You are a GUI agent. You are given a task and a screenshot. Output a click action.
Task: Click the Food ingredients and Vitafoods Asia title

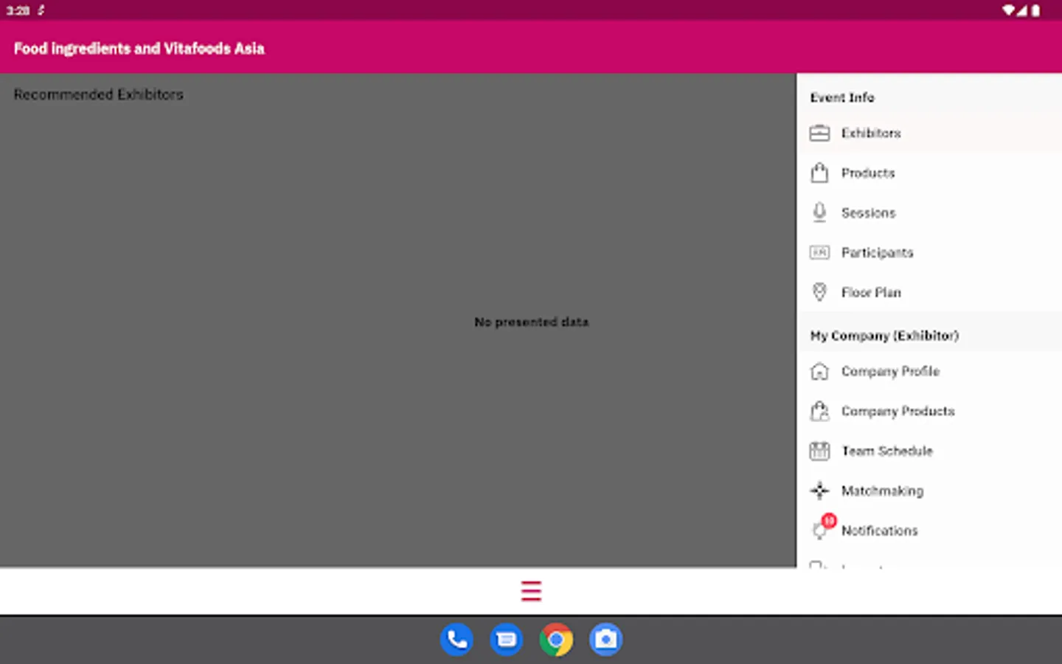[139, 49]
